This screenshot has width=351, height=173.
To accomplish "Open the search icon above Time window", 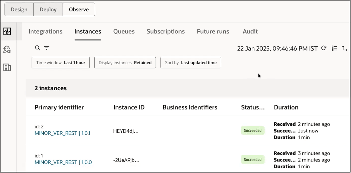I will pos(37,48).
